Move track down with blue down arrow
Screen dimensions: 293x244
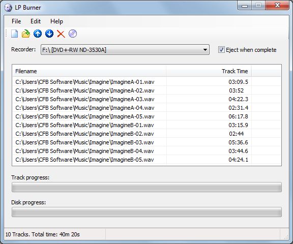(49, 34)
